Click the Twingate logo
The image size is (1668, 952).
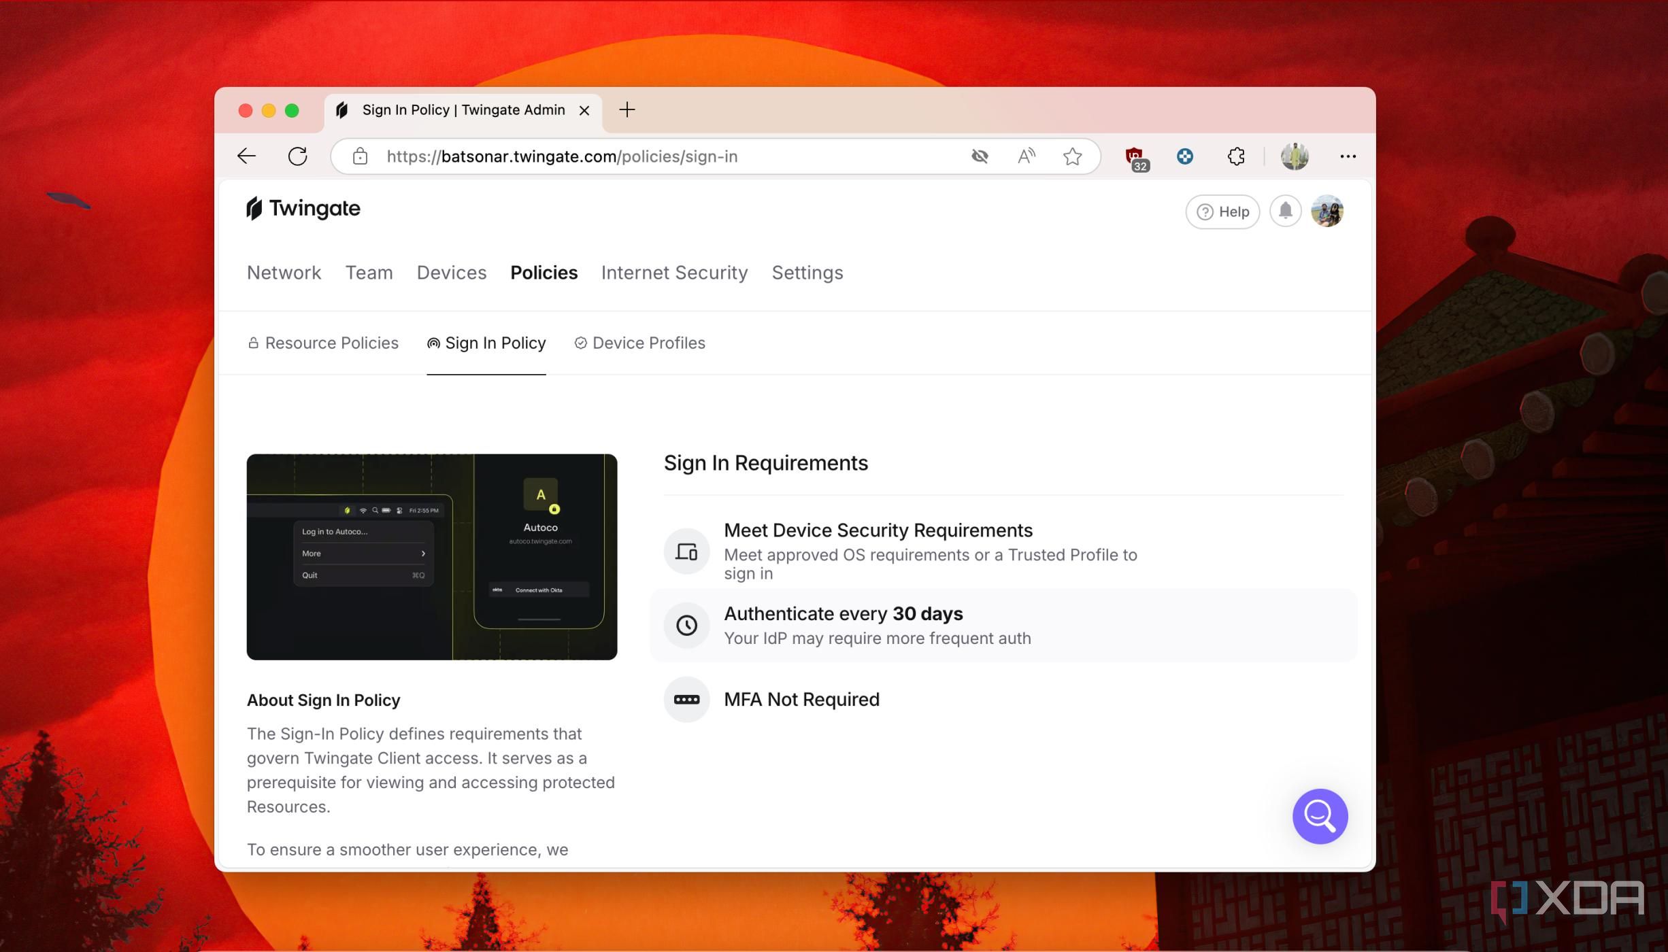[x=303, y=209]
